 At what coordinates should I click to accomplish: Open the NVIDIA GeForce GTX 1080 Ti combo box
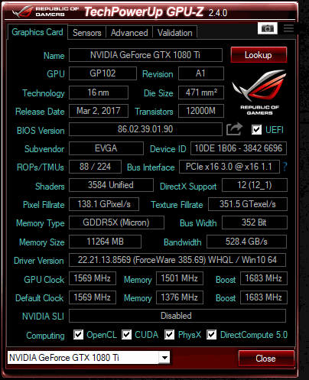[89, 358]
